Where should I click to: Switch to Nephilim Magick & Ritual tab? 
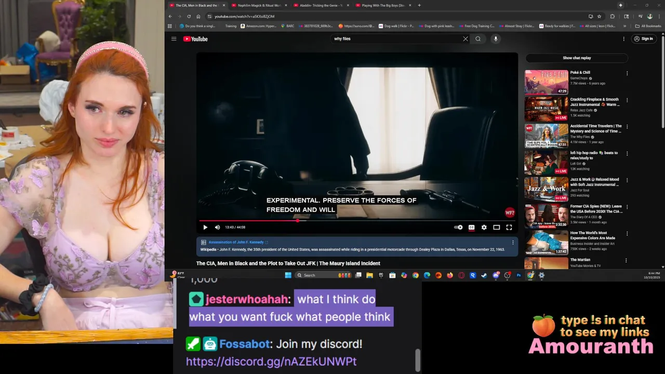tap(259, 5)
